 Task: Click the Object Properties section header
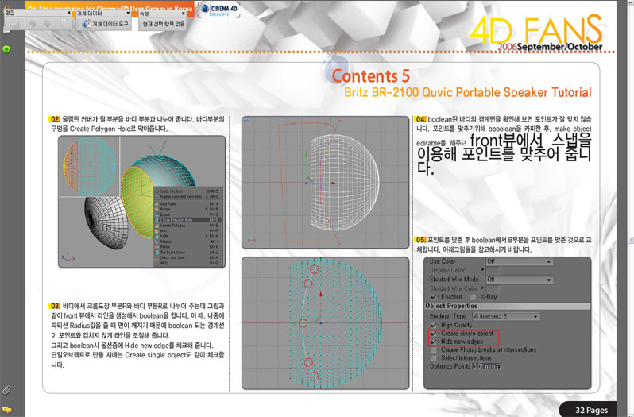tap(507, 307)
